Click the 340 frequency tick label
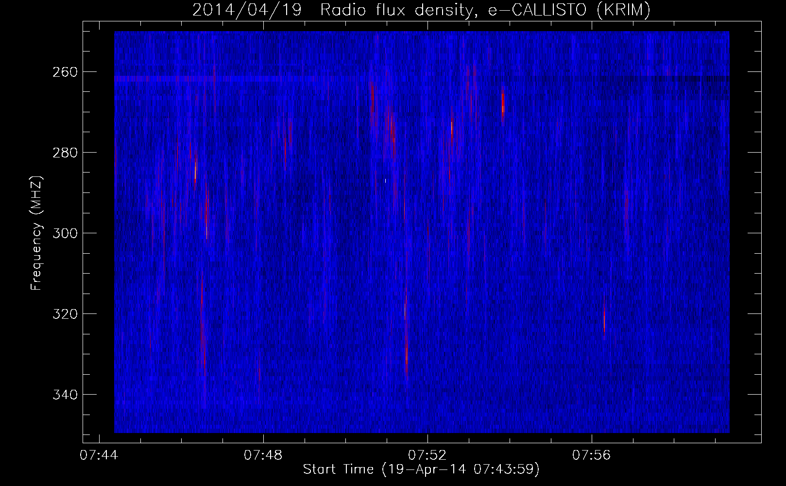The width and height of the screenshot is (786, 486). coord(64,395)
